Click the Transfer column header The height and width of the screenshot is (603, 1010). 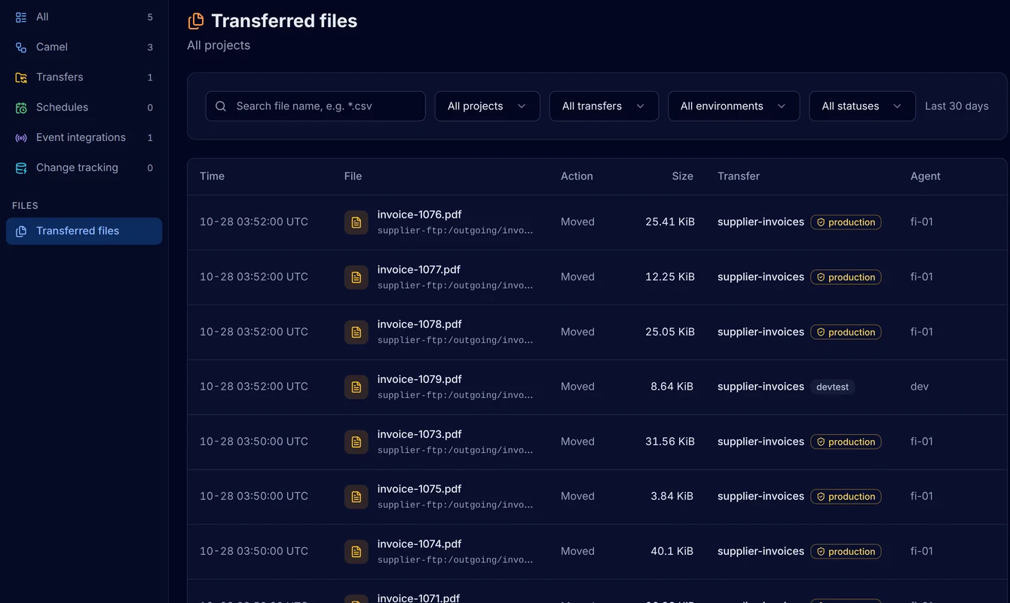click(739, 176)
